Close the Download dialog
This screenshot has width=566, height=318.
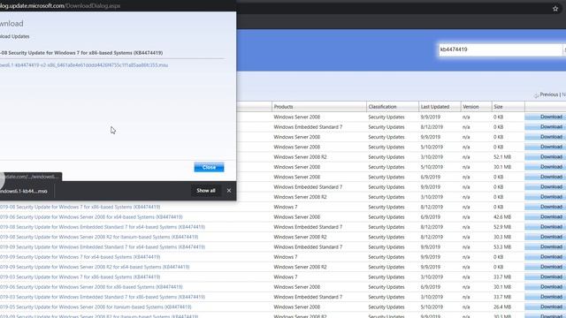pos(209,167)
